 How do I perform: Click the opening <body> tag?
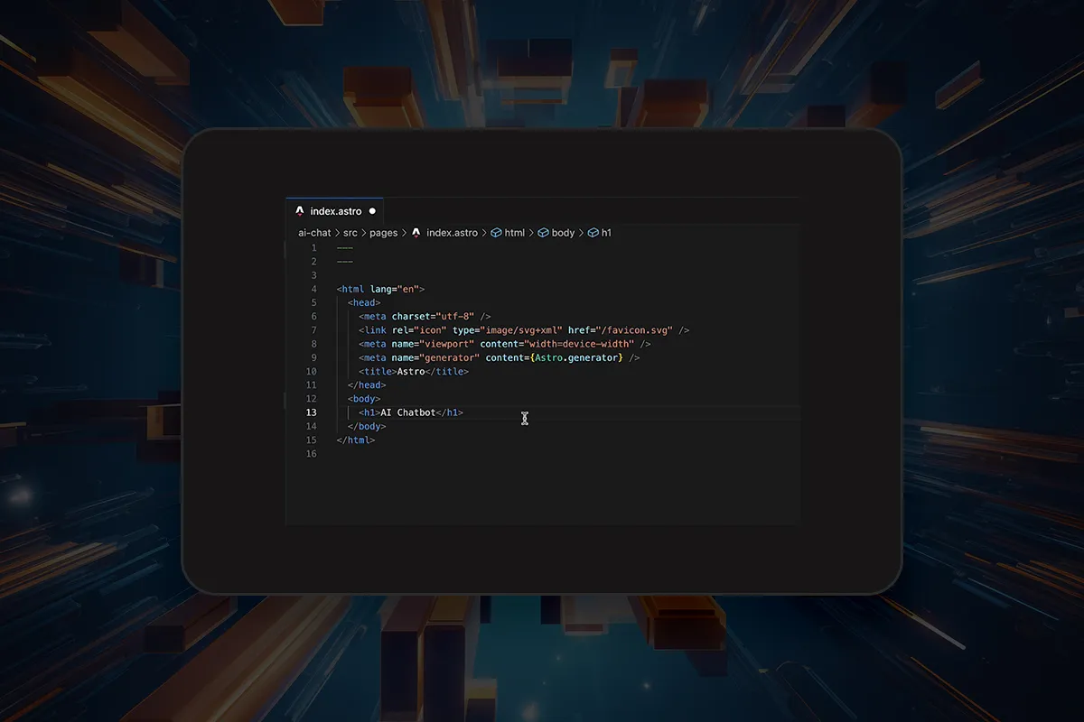pyautogui.click(x=364, y=399)
